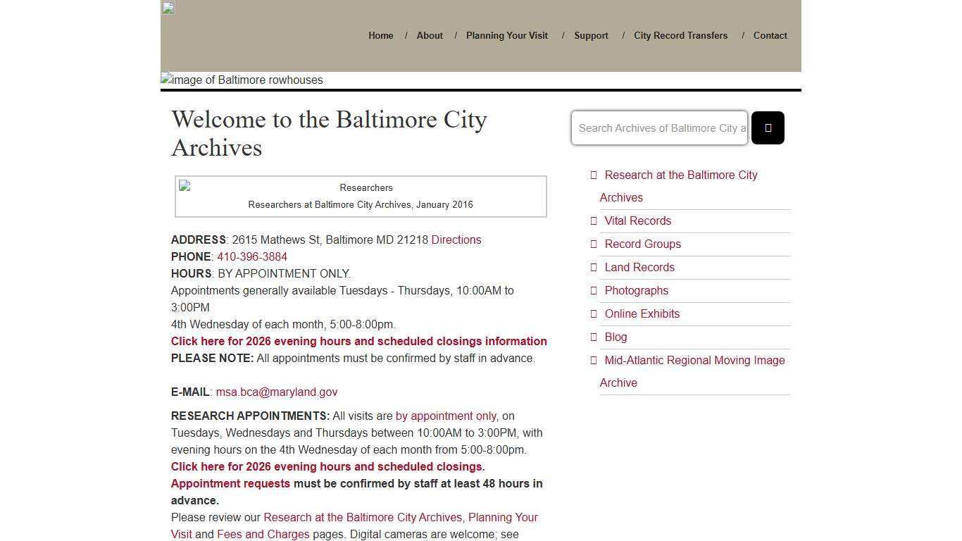The height and width of the screenshot is (541, 962).
Task: Visit the Online Exhibits sidebar link
Action: (642, 313)
